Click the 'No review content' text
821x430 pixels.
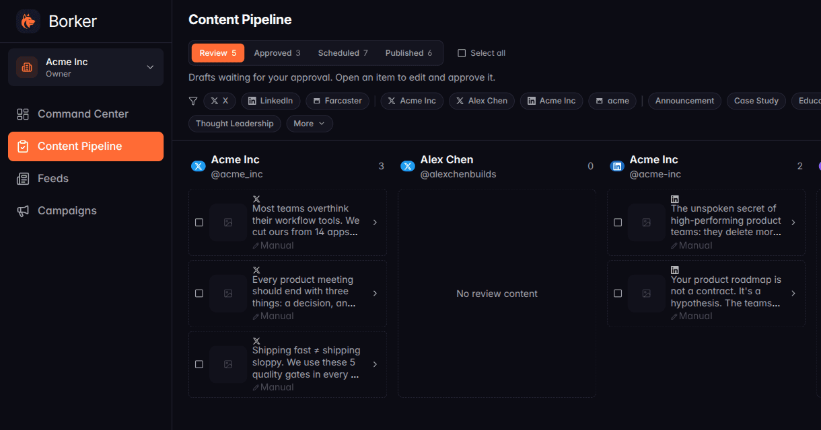click(497, 294)
